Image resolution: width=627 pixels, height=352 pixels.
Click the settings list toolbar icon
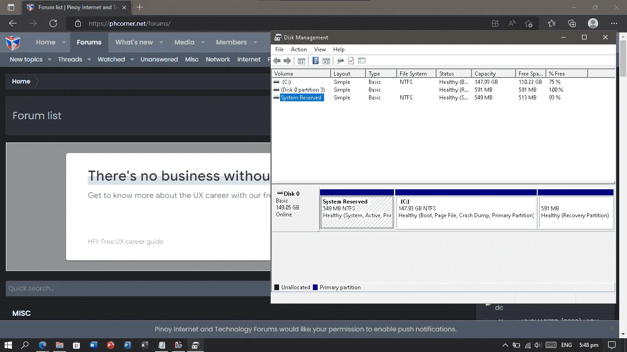click(362, 60)
